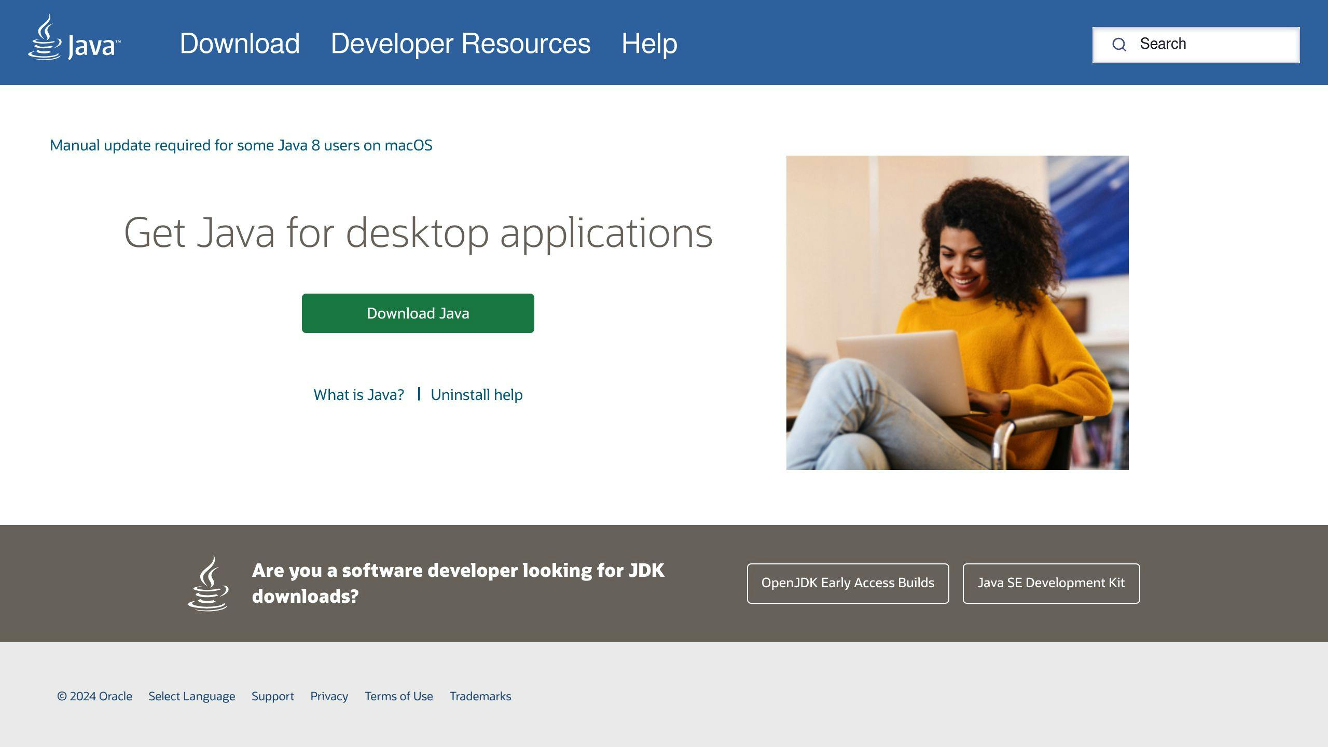Focus the Search input field
The image size is (1328, 747).
1196,45
